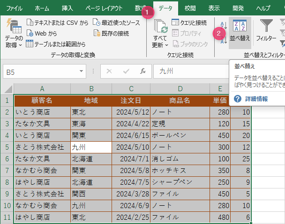The width and height of the screenshot is (285, 224).
Task: Click the フィルター funnel icon
Action: click(x=266, y=31)
